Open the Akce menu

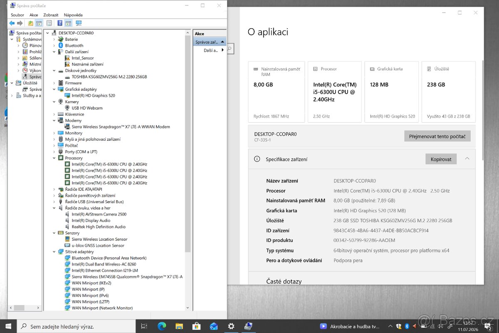point(34,15)
